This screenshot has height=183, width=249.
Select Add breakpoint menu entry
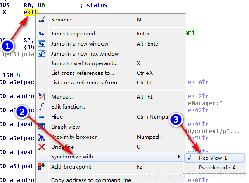pos(111,167)
